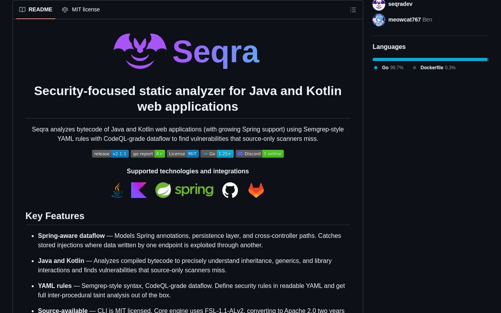Click the cyan languages percentage bar

pyautogui.click(x=430, y=59)
